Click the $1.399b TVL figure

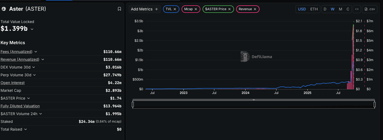[14, 29]
